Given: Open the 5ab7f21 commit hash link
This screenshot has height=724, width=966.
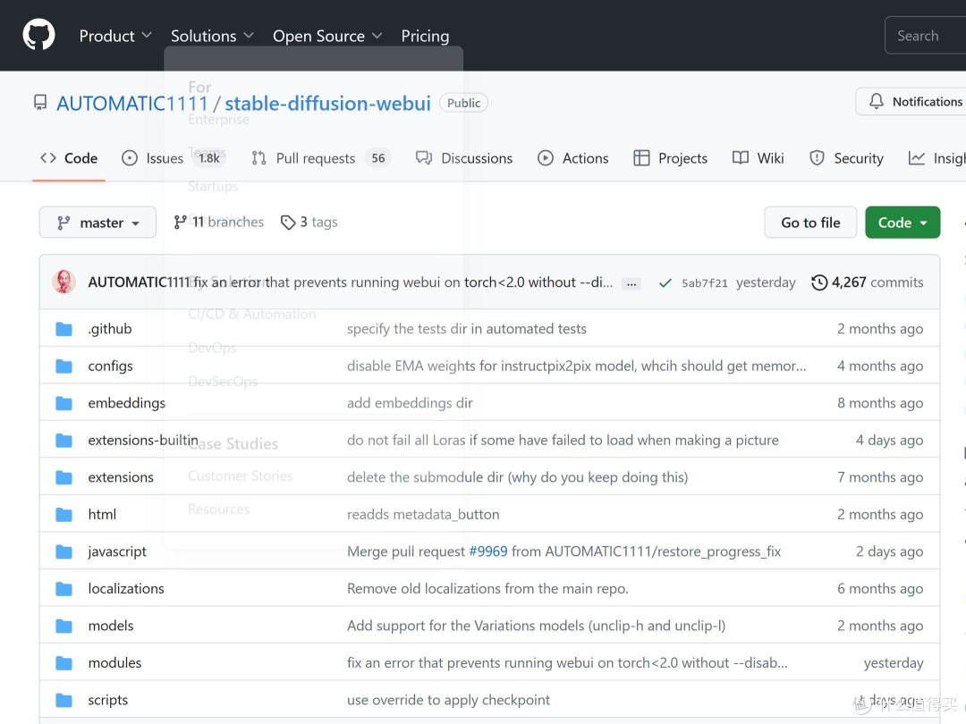Looking at the screenshot, I should 704,283.
